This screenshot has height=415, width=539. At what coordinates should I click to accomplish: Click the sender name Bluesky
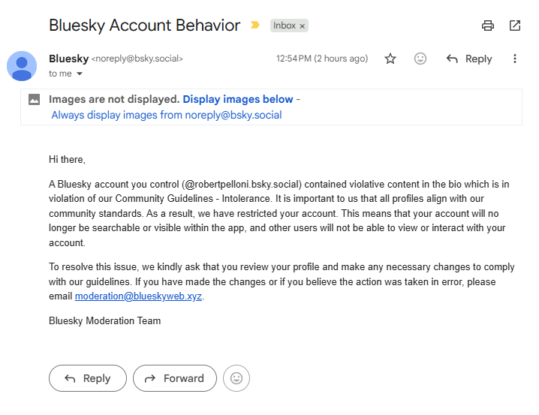pos(69,59)
